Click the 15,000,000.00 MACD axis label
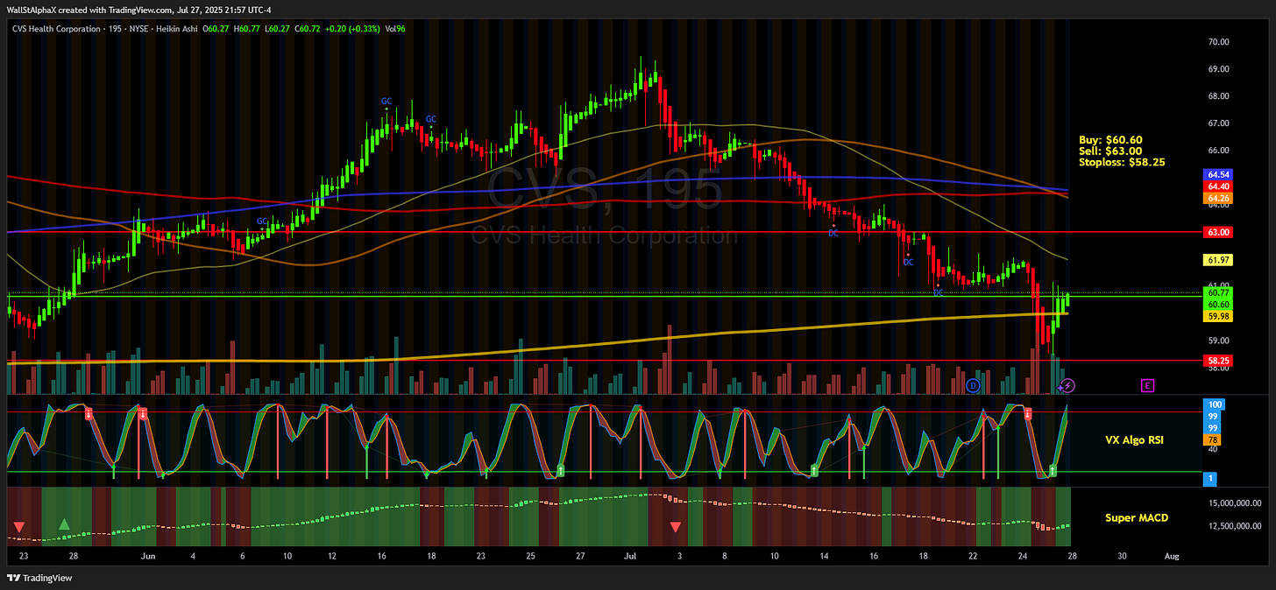The height and width of the screenshot is (590, 1276). (x=1237, y=503)
